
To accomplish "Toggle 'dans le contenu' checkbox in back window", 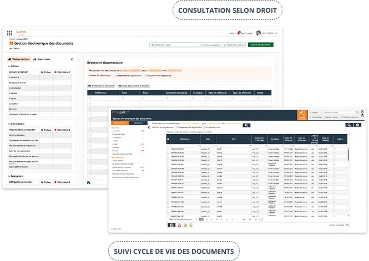I will click(x=203, y=45).
